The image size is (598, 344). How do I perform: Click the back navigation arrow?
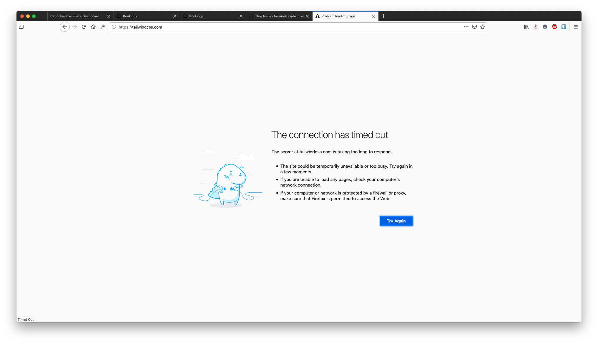click(x=65, y=27)
